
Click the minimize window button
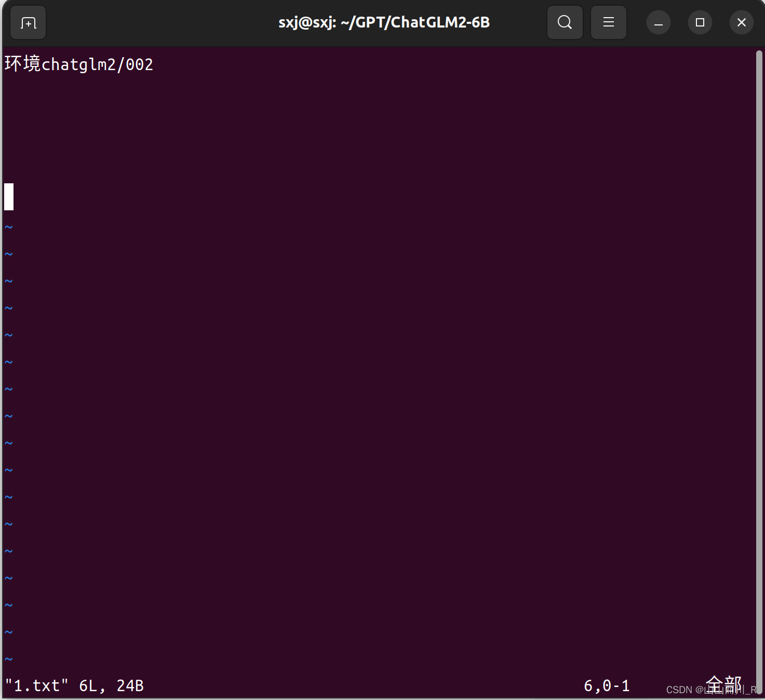coord(658,22)
